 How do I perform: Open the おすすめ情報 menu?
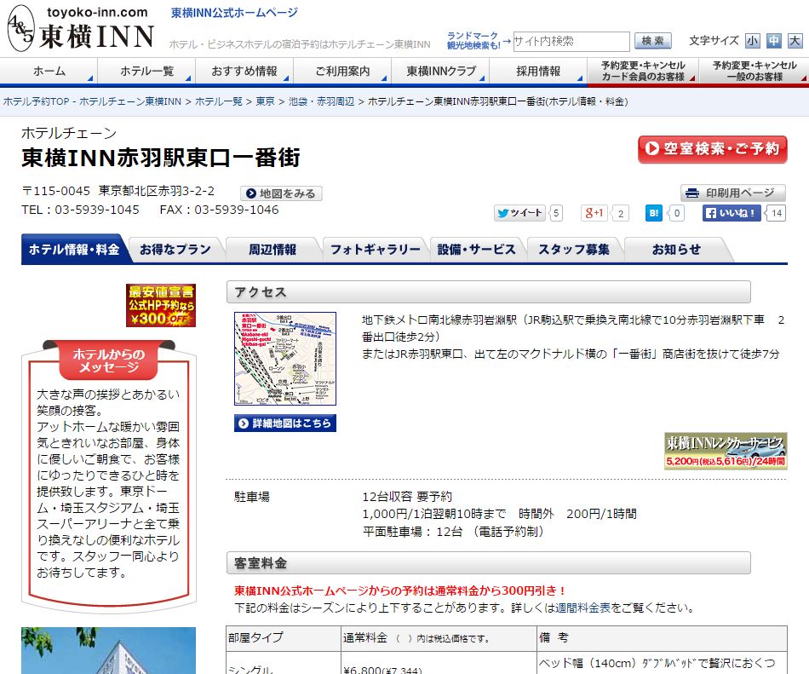coord(244,72)
